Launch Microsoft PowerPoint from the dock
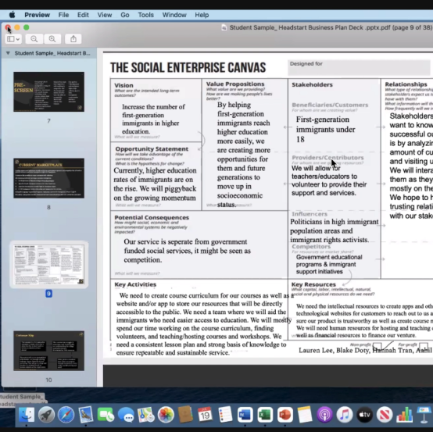The height and width of the screenshot is (432, 433). 285,415
